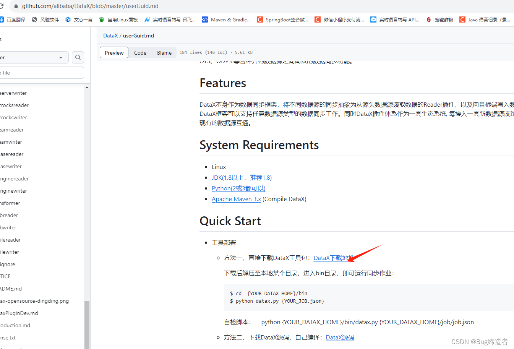The height and width of the screenshot is (349, 514).
Task: Click the Go to file input field
Action: point(42,72)
